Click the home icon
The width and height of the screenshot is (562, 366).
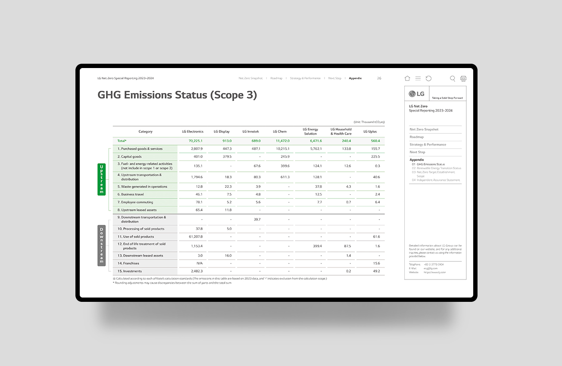point(407,78)
